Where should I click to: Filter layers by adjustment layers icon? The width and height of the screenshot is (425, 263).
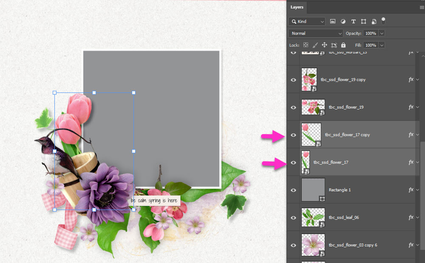343,21
